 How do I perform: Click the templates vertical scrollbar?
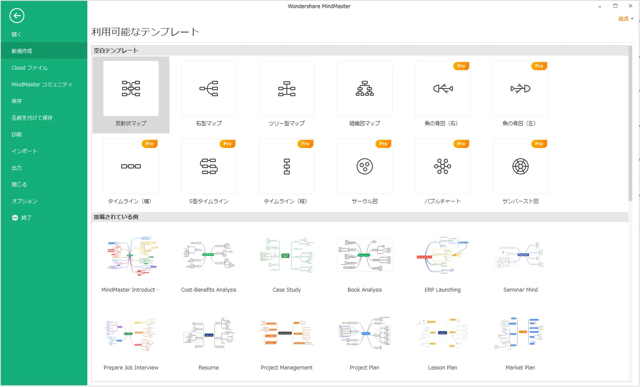tap(630, 123)
